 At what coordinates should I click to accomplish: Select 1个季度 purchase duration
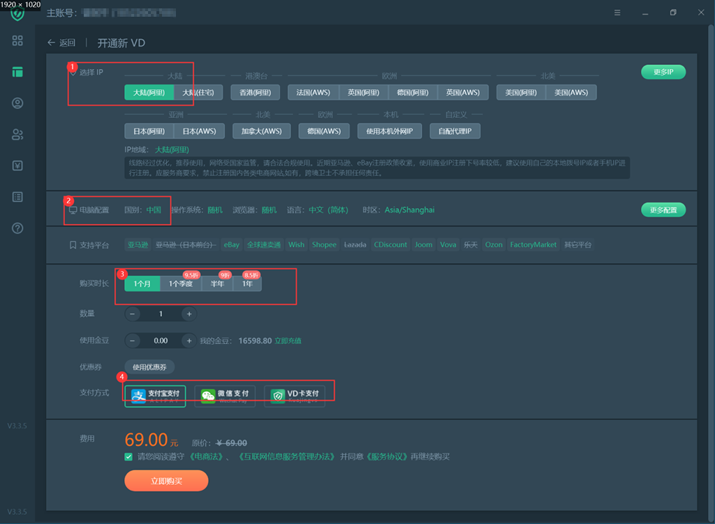[x=181, y=284]
